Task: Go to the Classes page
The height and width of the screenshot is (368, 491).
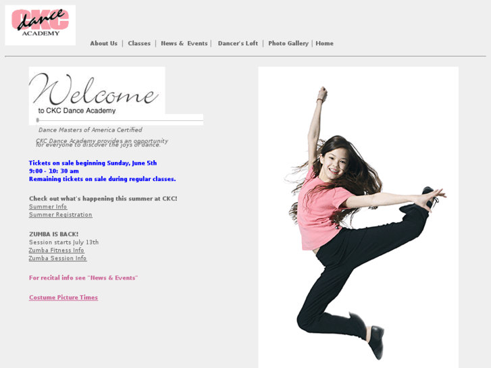Action: click(x=139, y=43)
